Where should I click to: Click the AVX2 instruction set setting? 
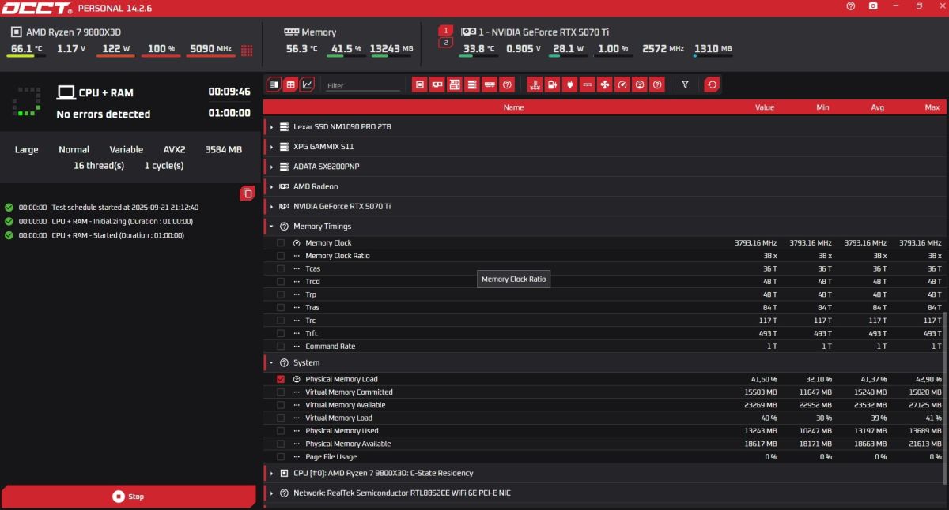[174, 150]
